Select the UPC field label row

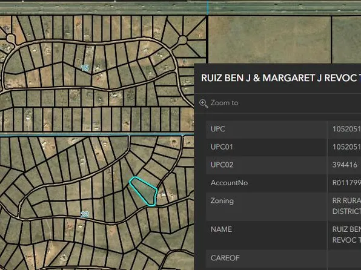click(x=266, y=129)
